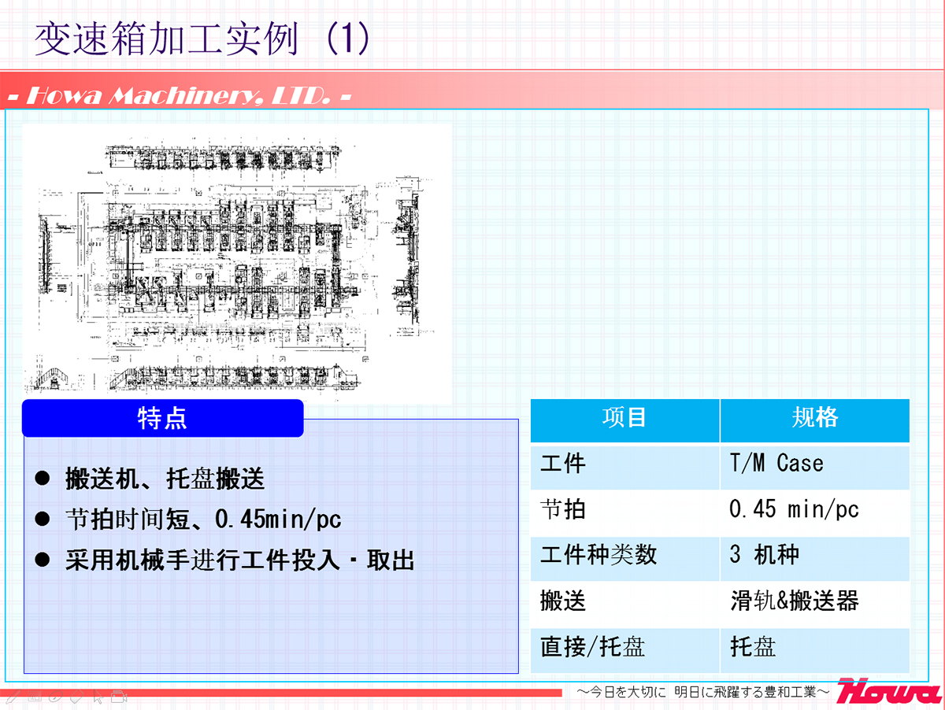Choose the arrow pointer tool icon
Screen dimensions: 945x710
98,696
